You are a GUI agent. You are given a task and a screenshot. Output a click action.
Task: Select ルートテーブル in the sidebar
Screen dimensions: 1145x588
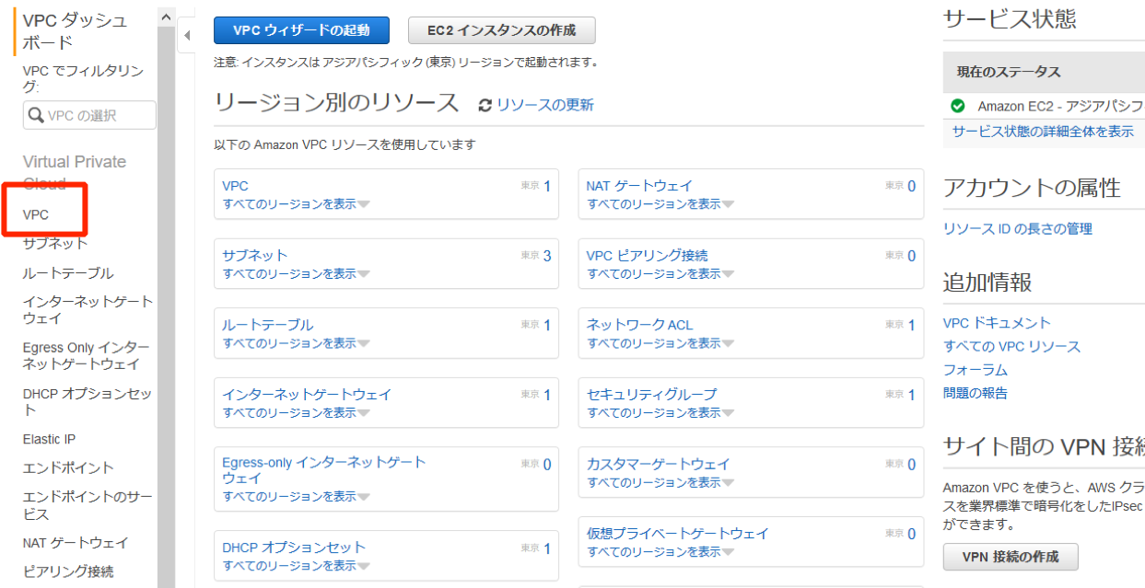click(x=68, y=273)
